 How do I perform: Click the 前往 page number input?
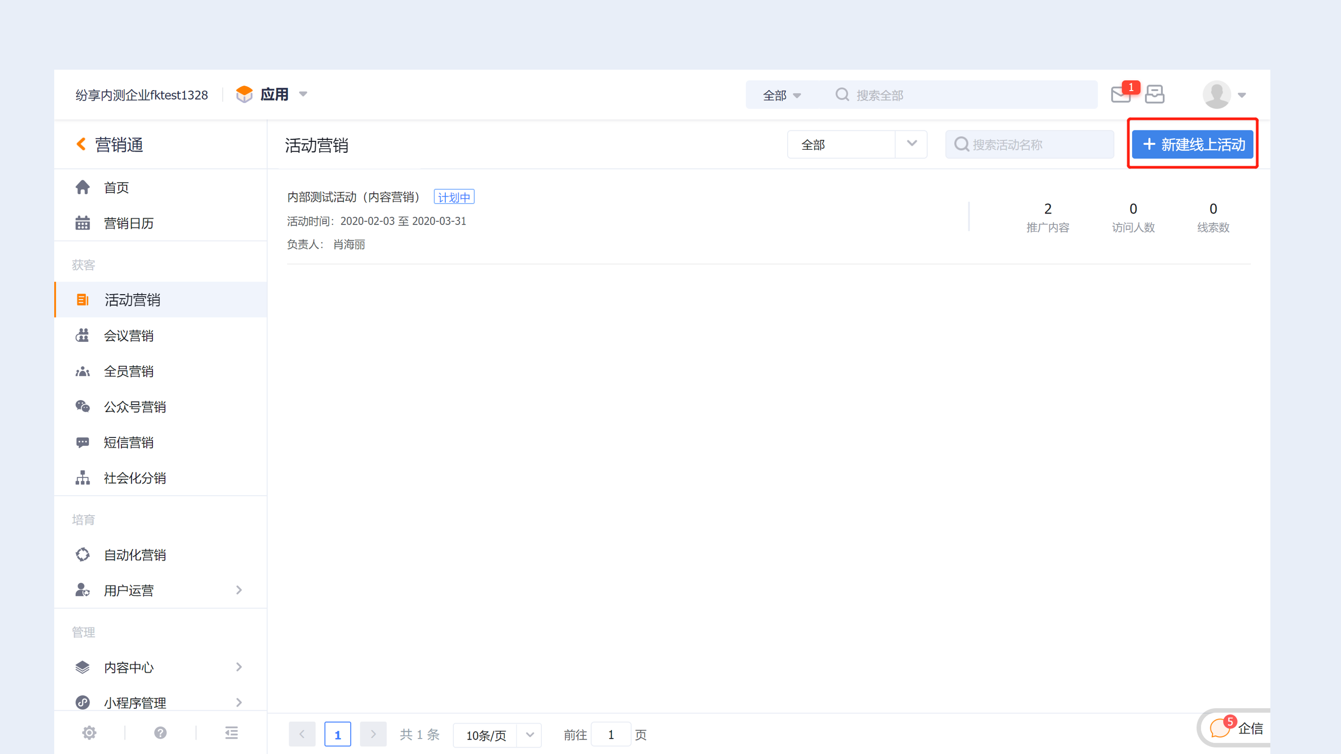click(x=611, y=734)
